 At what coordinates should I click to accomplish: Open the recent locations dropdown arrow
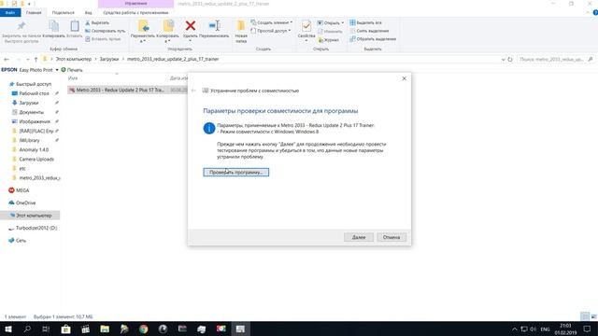[27, 60]
